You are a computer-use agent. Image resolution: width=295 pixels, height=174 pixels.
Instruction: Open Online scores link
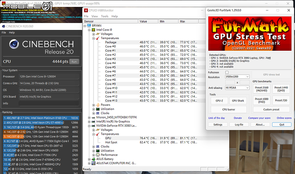[x=284, y=118]
